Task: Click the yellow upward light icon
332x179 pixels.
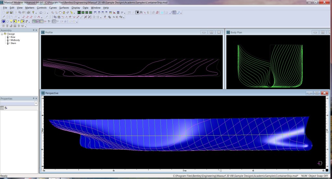Action: click(18, 21)
